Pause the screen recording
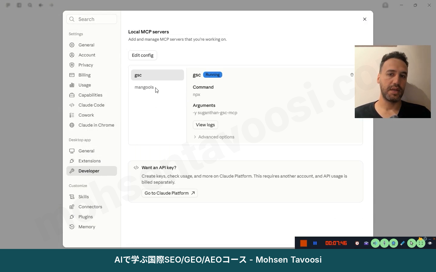Viewport: 436px width, 272px height. click(x=315, y=243)
